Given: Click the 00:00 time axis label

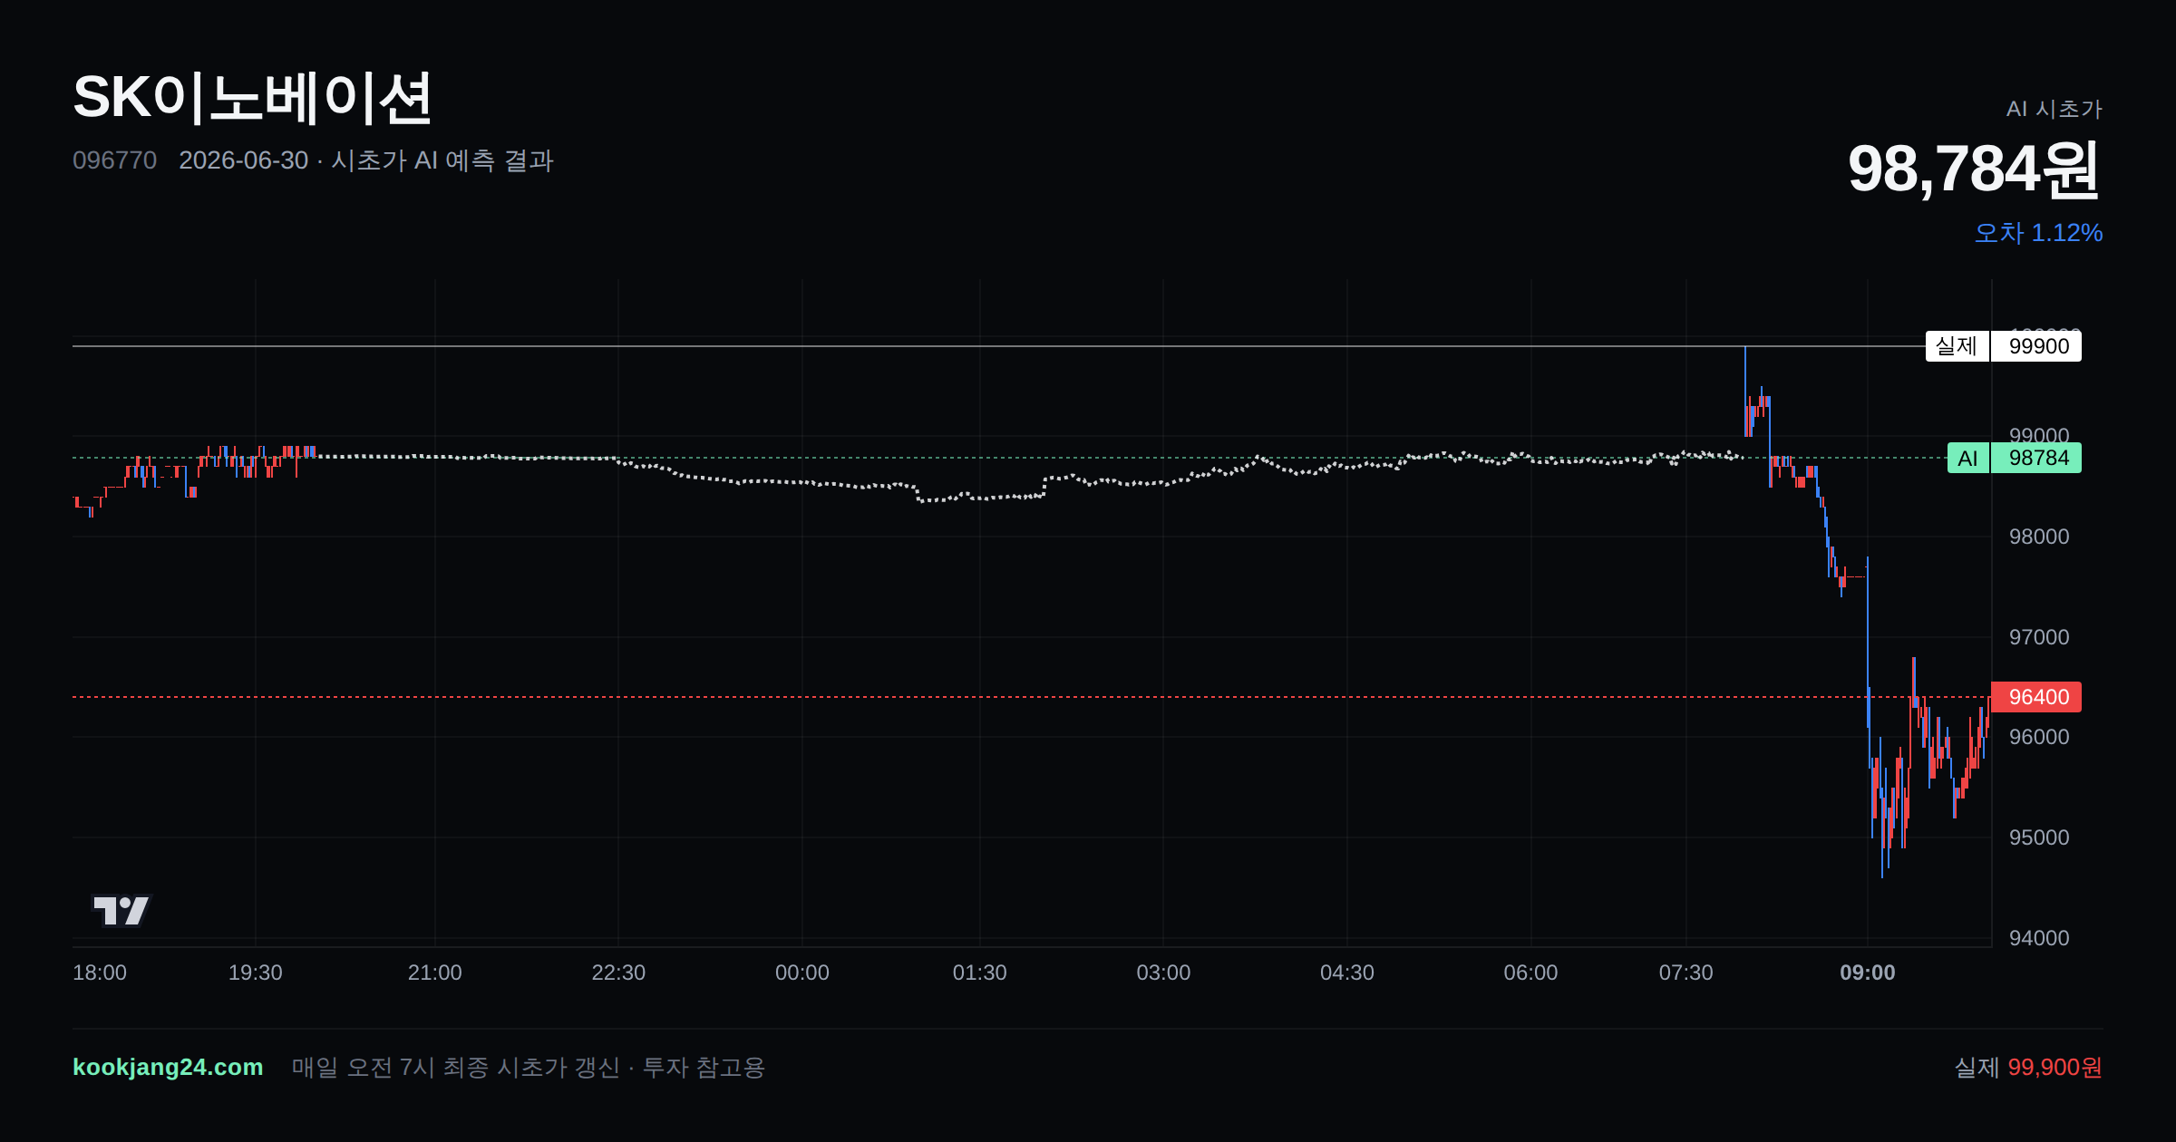Looking at the screenshot, I should [802, 973].
